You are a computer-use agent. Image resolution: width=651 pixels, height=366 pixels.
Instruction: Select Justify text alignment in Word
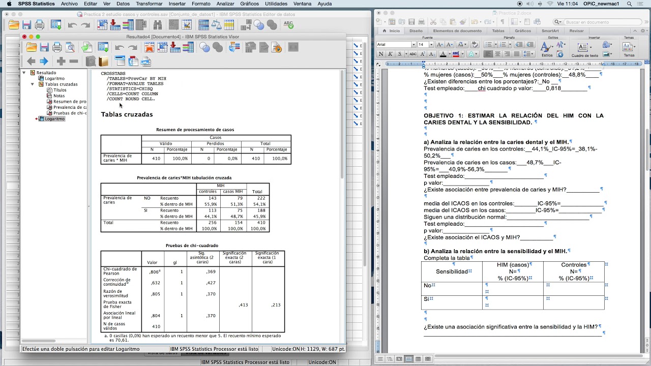click(517, 54)
